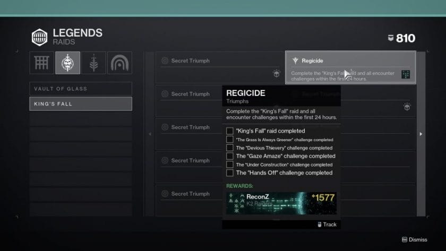Tick the "Gaze Amaze" challenge checkbox
Image resolution: width=446 pixels, height=251 pixels.
[x=230, y=156]
